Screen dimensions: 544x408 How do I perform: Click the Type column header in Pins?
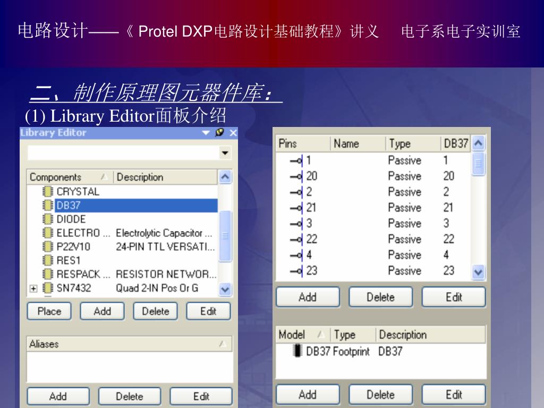click(413, 143)
